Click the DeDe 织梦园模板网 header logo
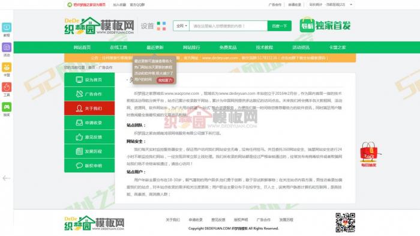The width and height of the screenshot is (420, 236). pyautogui.click(x=99, y=26)
